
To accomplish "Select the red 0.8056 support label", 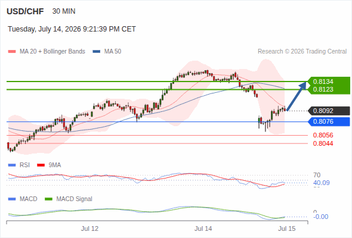I will 323,135.
